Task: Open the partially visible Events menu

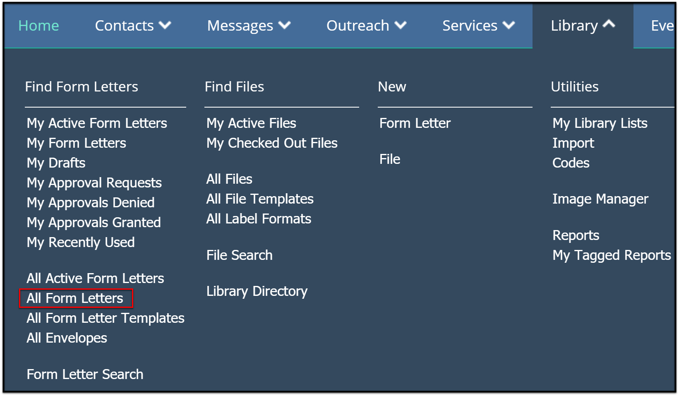Action: pyautogui.click(x=662, y=26)
